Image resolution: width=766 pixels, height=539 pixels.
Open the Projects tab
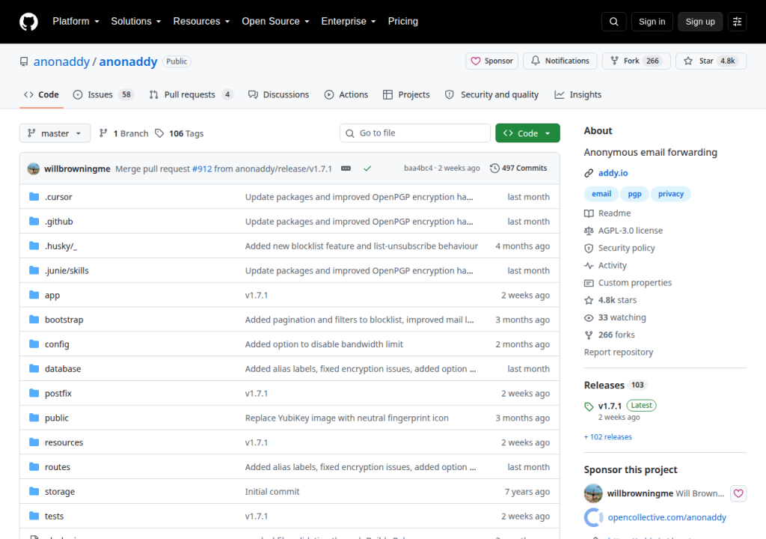click(406, 94)
